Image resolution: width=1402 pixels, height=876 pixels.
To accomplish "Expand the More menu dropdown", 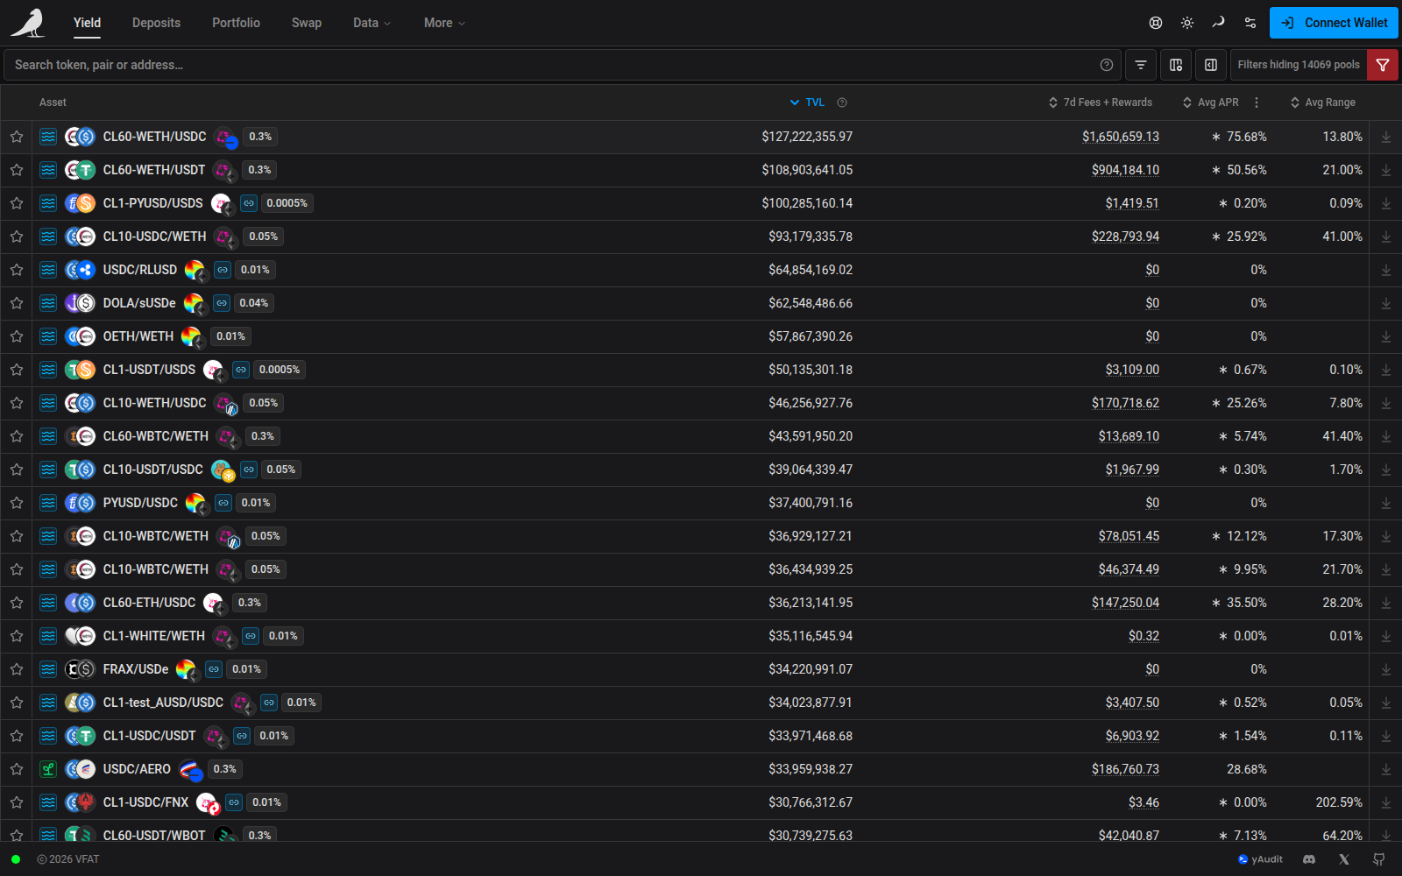I will 444,23.
